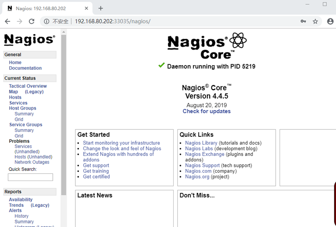The height and width of the screenshot is (227, 336).
Task: Open Network Outages link
Action: 32,162
